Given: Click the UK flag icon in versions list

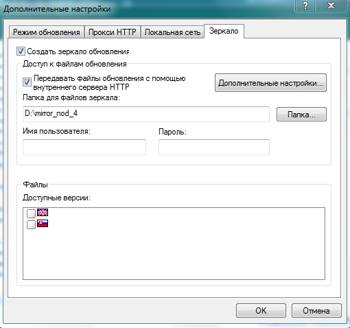Looking at the screenshot, I should click(x=43, y=213).
